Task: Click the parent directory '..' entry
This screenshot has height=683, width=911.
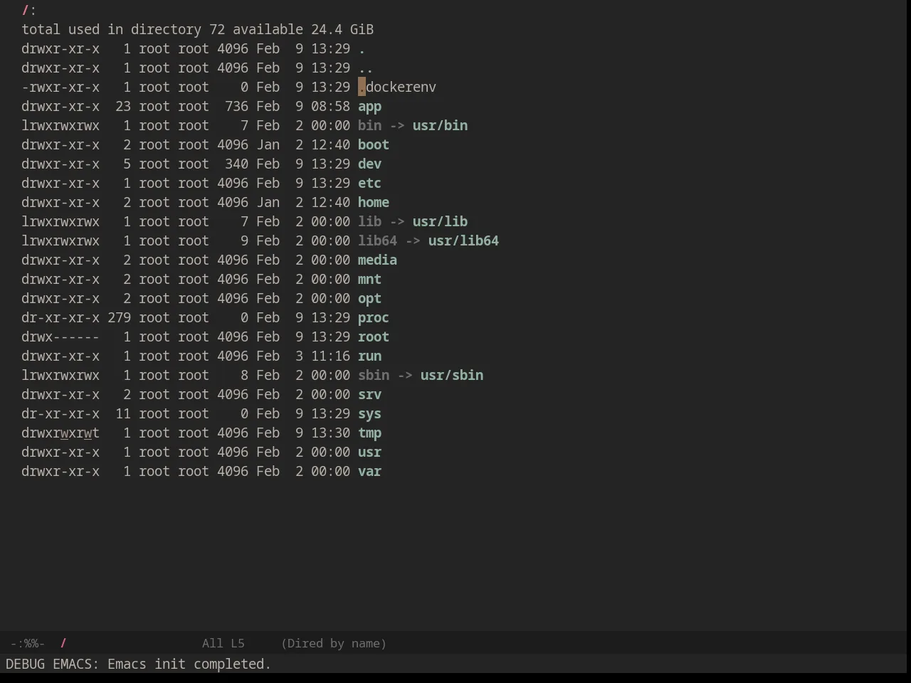Action: pyautogui.click(x=365, y=68)
